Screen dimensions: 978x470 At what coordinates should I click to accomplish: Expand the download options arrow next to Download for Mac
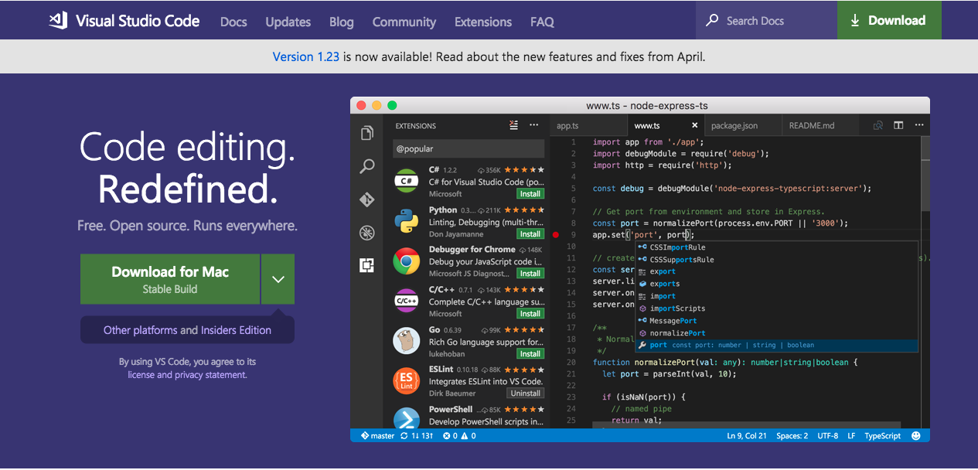pos(278,279)
